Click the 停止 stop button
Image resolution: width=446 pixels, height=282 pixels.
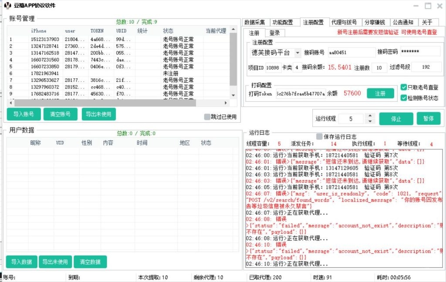(396, 118)
